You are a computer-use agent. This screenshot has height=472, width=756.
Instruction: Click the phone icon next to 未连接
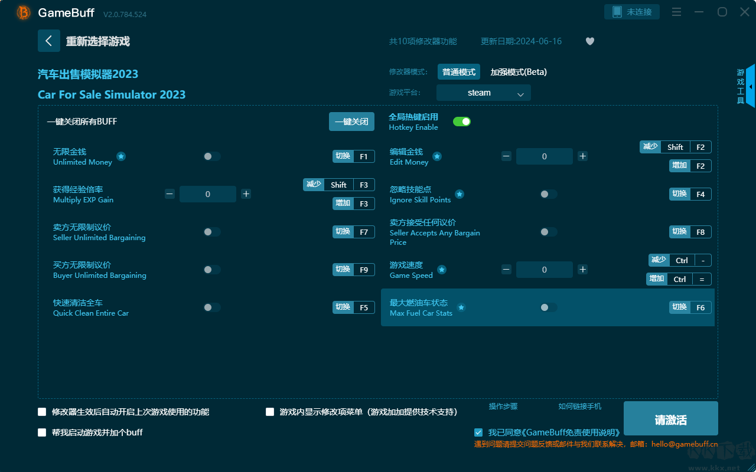(617, 12)
